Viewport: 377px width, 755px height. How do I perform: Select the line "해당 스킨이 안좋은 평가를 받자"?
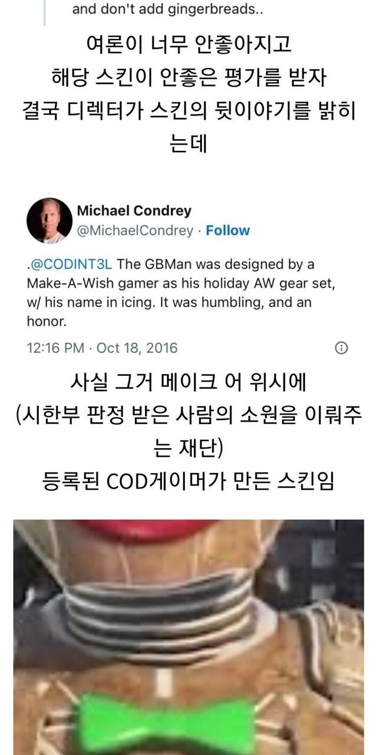pos(188,78)
